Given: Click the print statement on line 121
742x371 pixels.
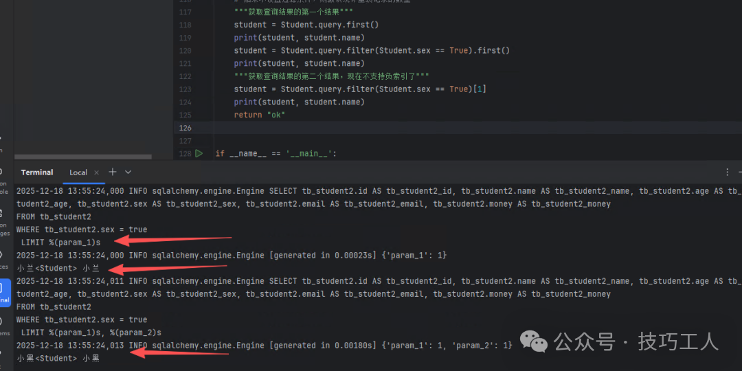Looking at the screenshot, I should tap(299, 63).
